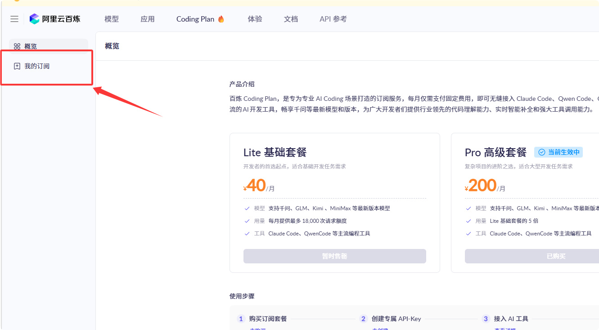This screenshot has width=599, height=330.
Task: Open the 模型 top navigation tab
Action: pyautogui.click(x=112, y=19)
